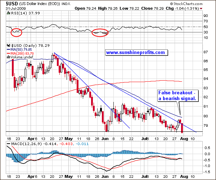The image size is (216, 180).
Task: Click Apr on the MACD panel date axis
Action: (x=31, y=176)
